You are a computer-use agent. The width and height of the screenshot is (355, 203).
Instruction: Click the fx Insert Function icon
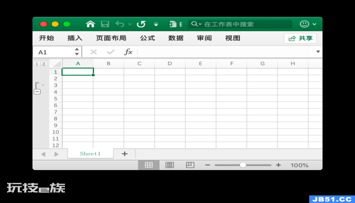tap(128, 52)
